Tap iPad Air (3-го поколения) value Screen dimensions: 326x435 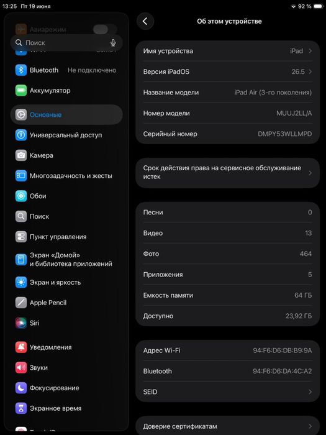(273, 93)
